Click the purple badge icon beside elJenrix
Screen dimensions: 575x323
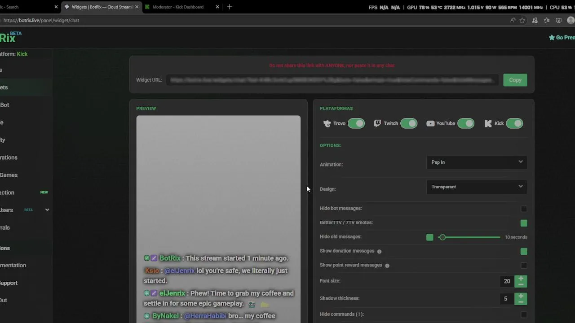[x=154, y=293]
